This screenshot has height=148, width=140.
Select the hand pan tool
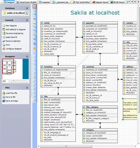tap(35, 10)
